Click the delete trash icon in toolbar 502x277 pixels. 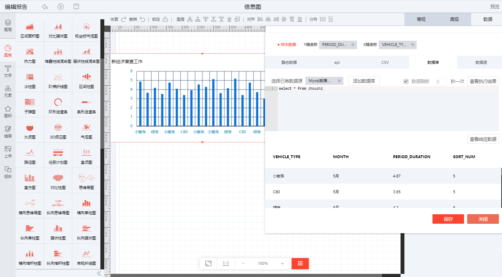pos(229,19)
